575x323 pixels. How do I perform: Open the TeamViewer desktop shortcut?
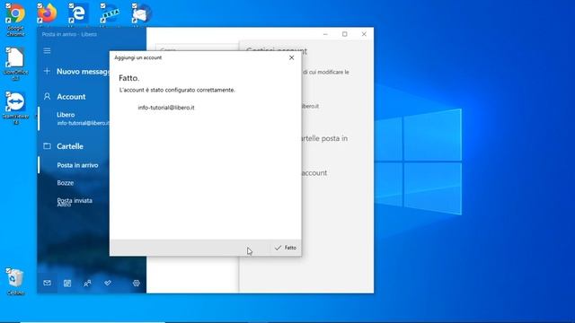coord(15,108)
